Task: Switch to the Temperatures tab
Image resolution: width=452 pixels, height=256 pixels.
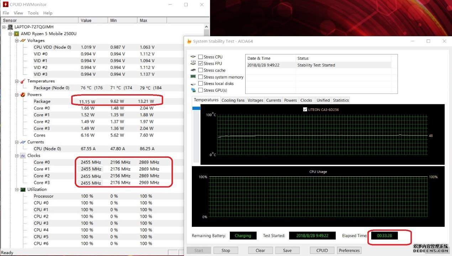Action: click(206, 100)
